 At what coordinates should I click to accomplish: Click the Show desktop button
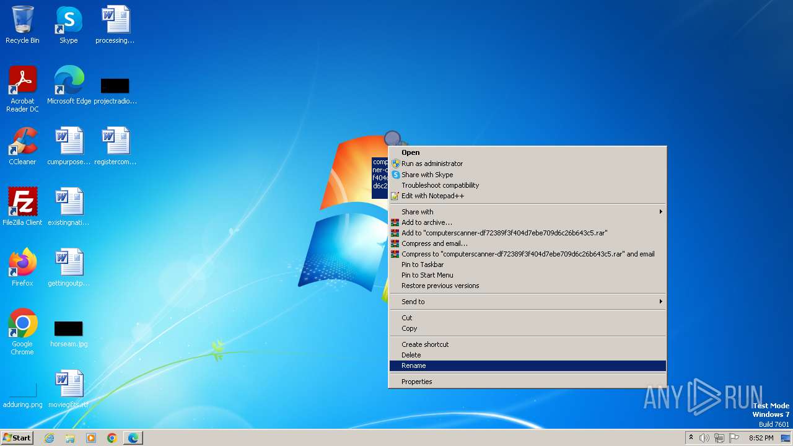pos(786,438)
